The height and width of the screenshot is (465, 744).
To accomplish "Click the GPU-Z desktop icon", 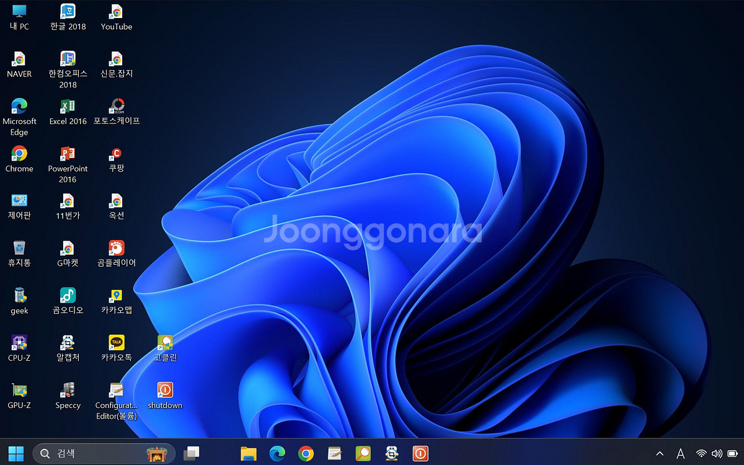I will [x=19, y=391].
